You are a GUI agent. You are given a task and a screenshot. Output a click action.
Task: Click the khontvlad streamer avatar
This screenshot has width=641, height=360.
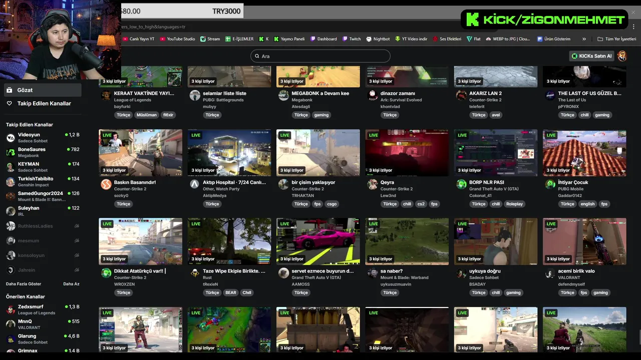(x=372, y=95)
